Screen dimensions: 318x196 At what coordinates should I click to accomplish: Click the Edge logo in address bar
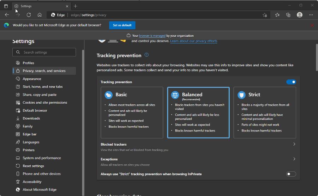tap(53, 15)
